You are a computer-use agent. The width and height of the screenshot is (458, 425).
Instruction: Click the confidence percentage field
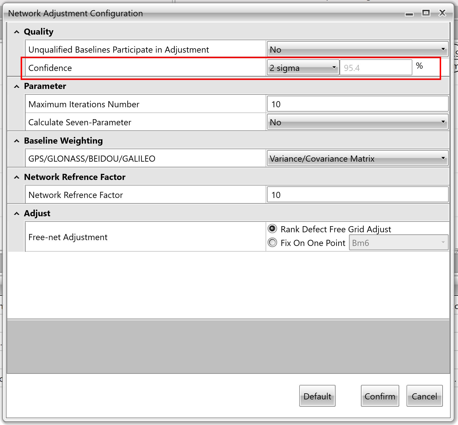point(376,68)
